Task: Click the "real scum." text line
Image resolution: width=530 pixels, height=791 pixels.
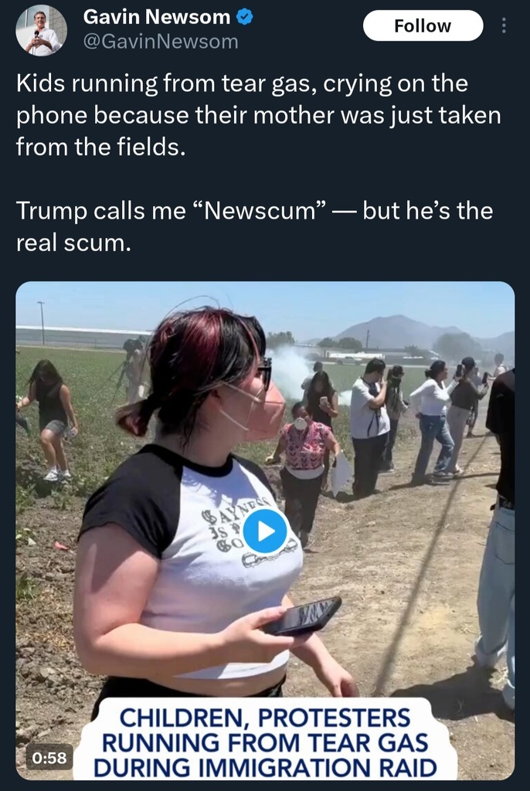Action: click(x=73, y=243)
